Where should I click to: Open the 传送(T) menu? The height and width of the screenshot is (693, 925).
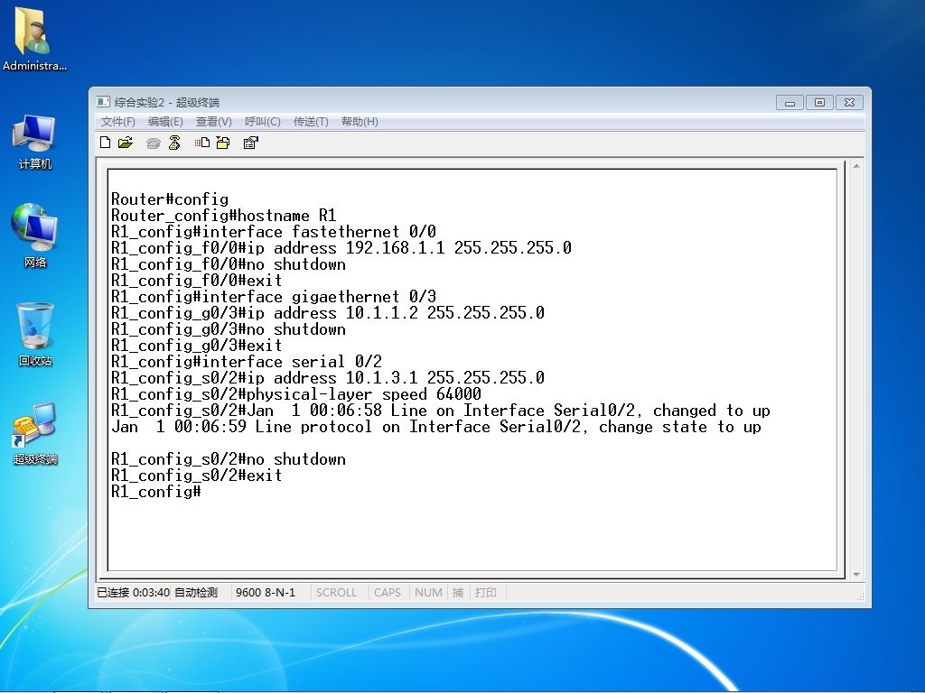(311, 122)
